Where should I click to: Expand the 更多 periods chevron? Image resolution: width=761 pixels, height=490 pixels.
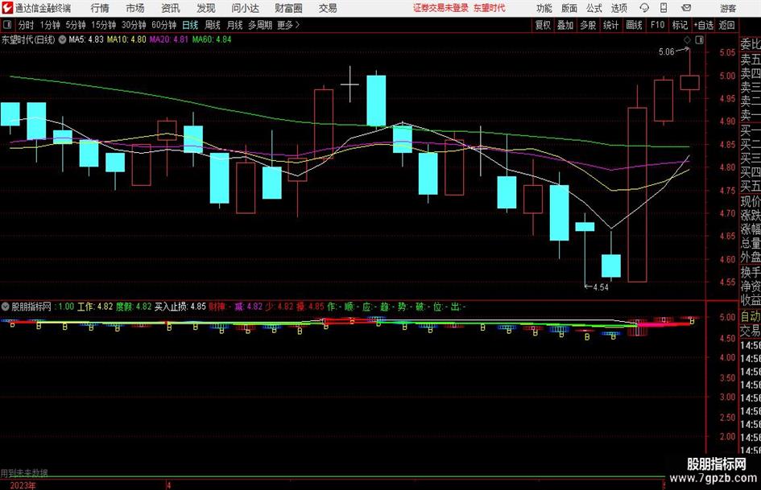[288, 25]
